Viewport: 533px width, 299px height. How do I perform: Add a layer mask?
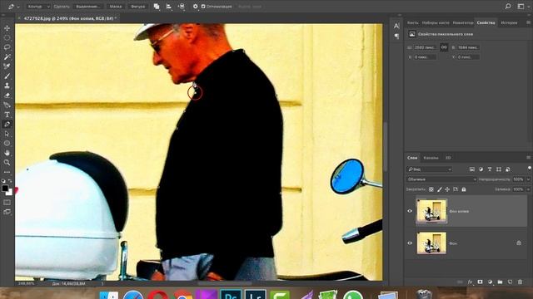[x=480, y=282]
